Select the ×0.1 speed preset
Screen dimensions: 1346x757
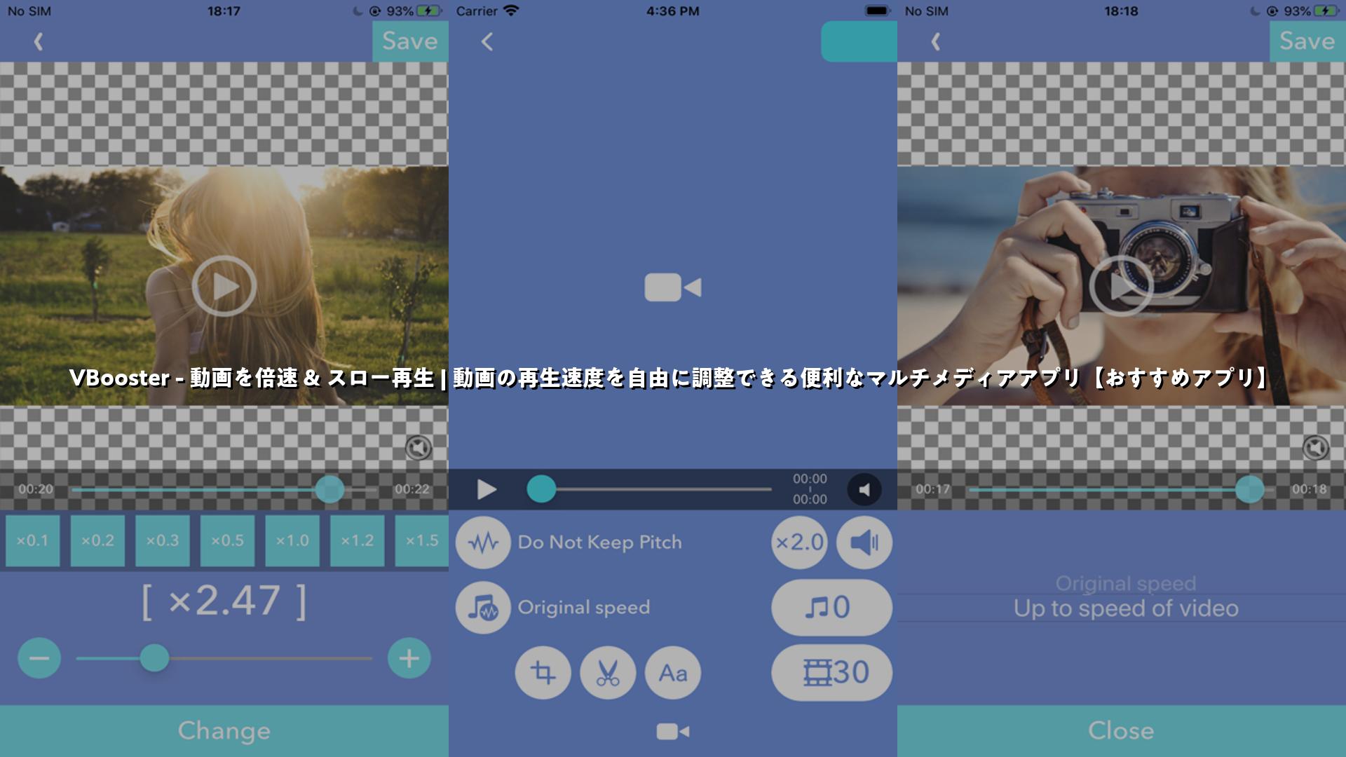coord(32,540)
